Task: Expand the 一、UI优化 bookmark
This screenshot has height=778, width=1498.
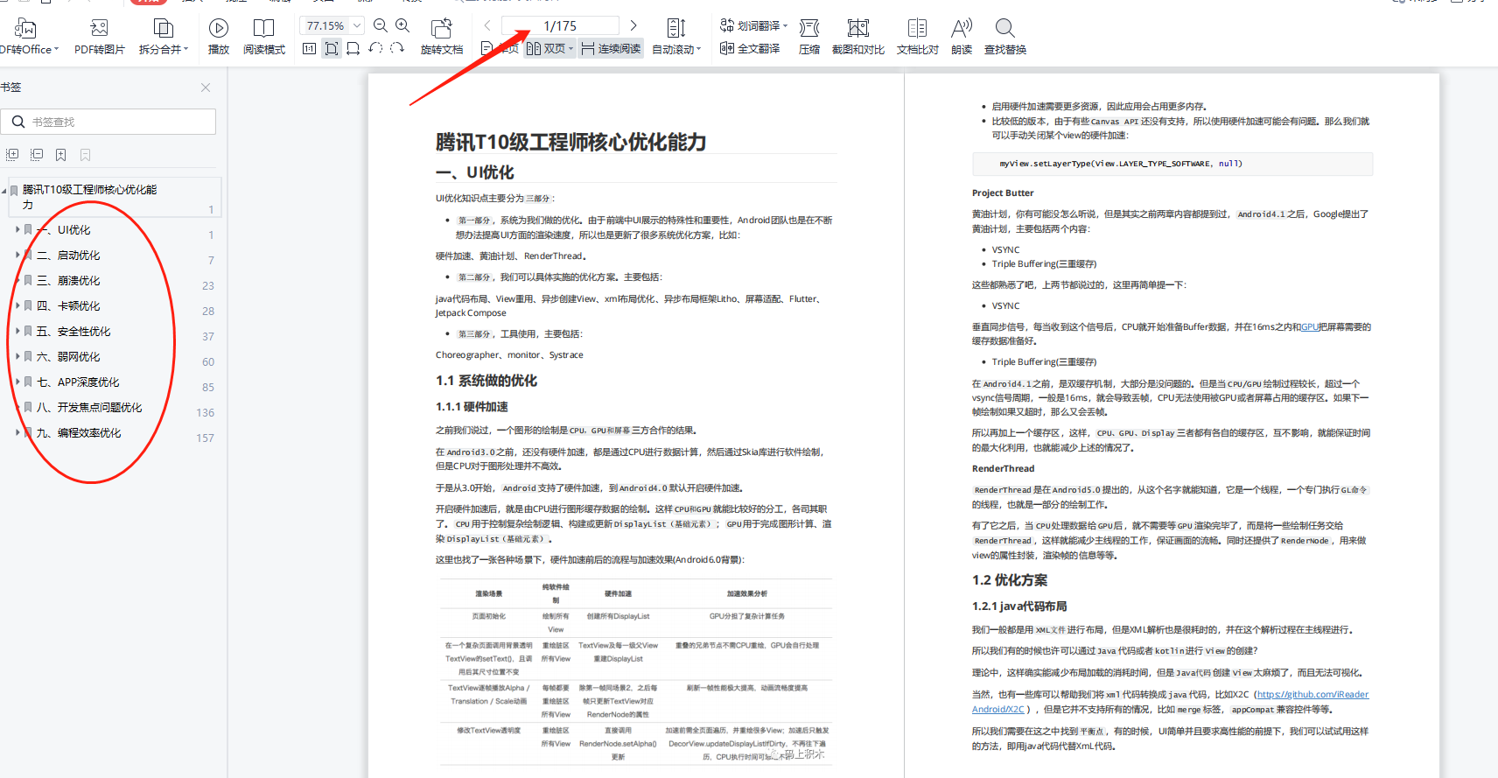Action: point(17,229)
